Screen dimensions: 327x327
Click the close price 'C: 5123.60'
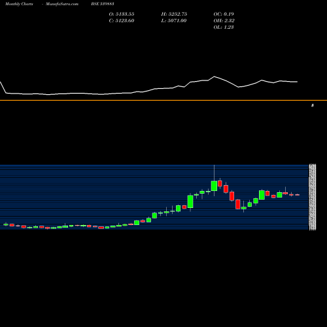point(122,21)
